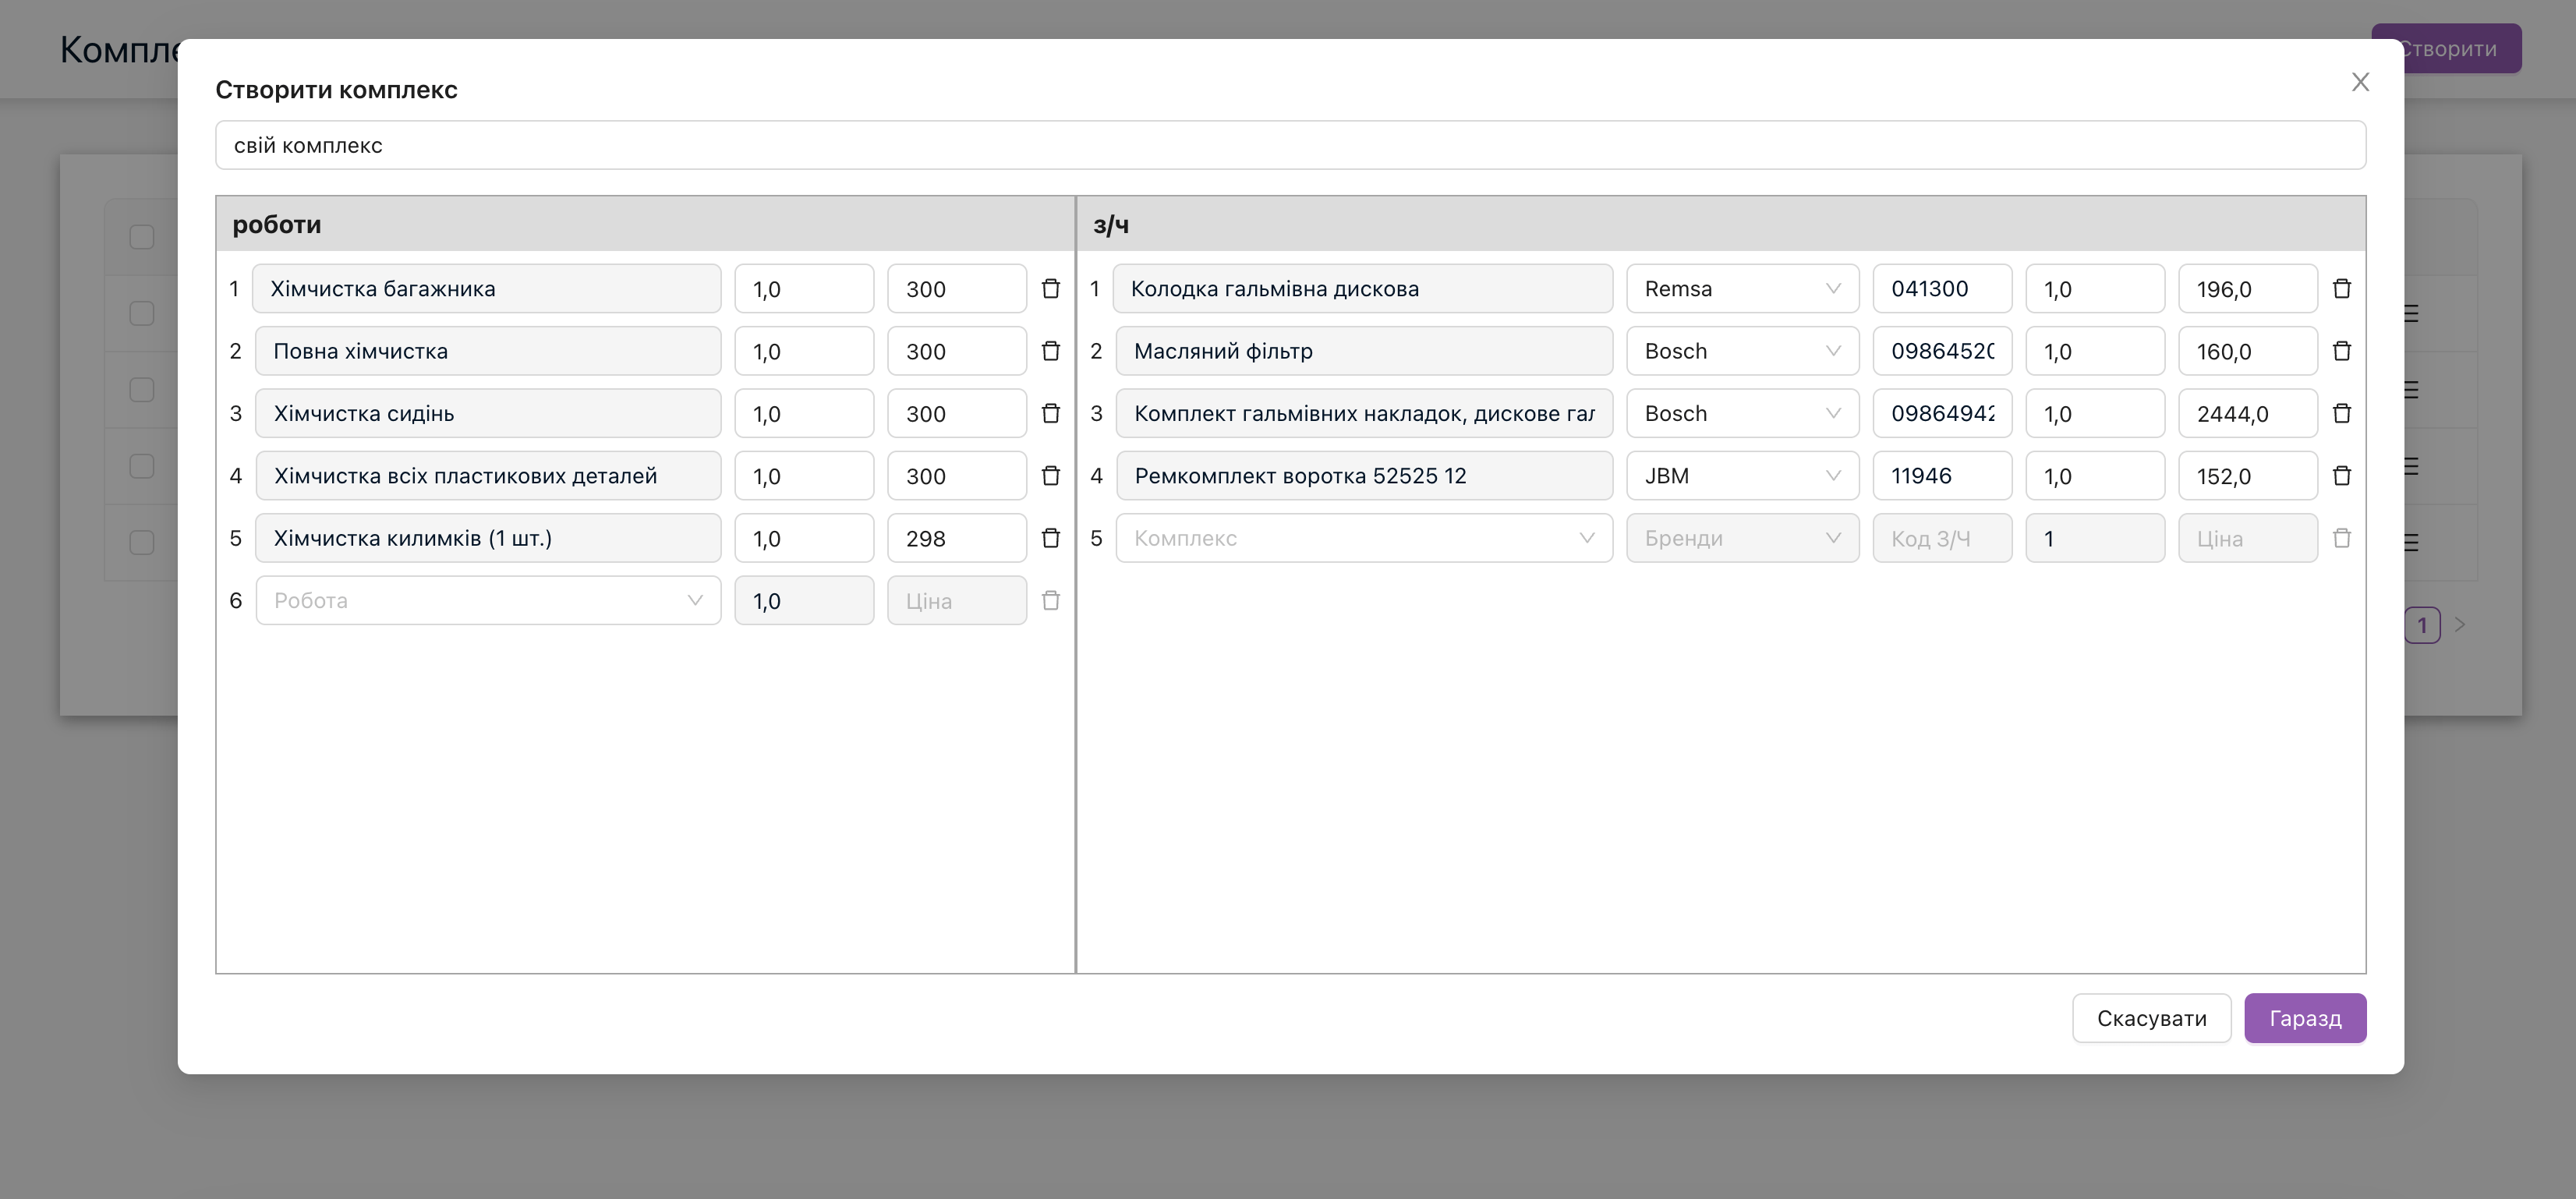The height and width of the screenshot is (1199, 2576).
Task: Remove the Хімчистка сидінь row via trash icon
Action: (x=1050, y=413)
